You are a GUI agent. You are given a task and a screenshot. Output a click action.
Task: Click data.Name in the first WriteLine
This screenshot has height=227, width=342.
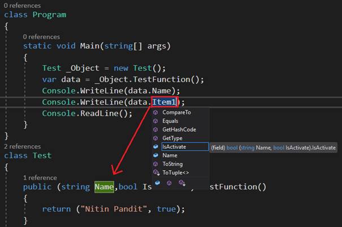pyautogui.click(x=149, y=91)
